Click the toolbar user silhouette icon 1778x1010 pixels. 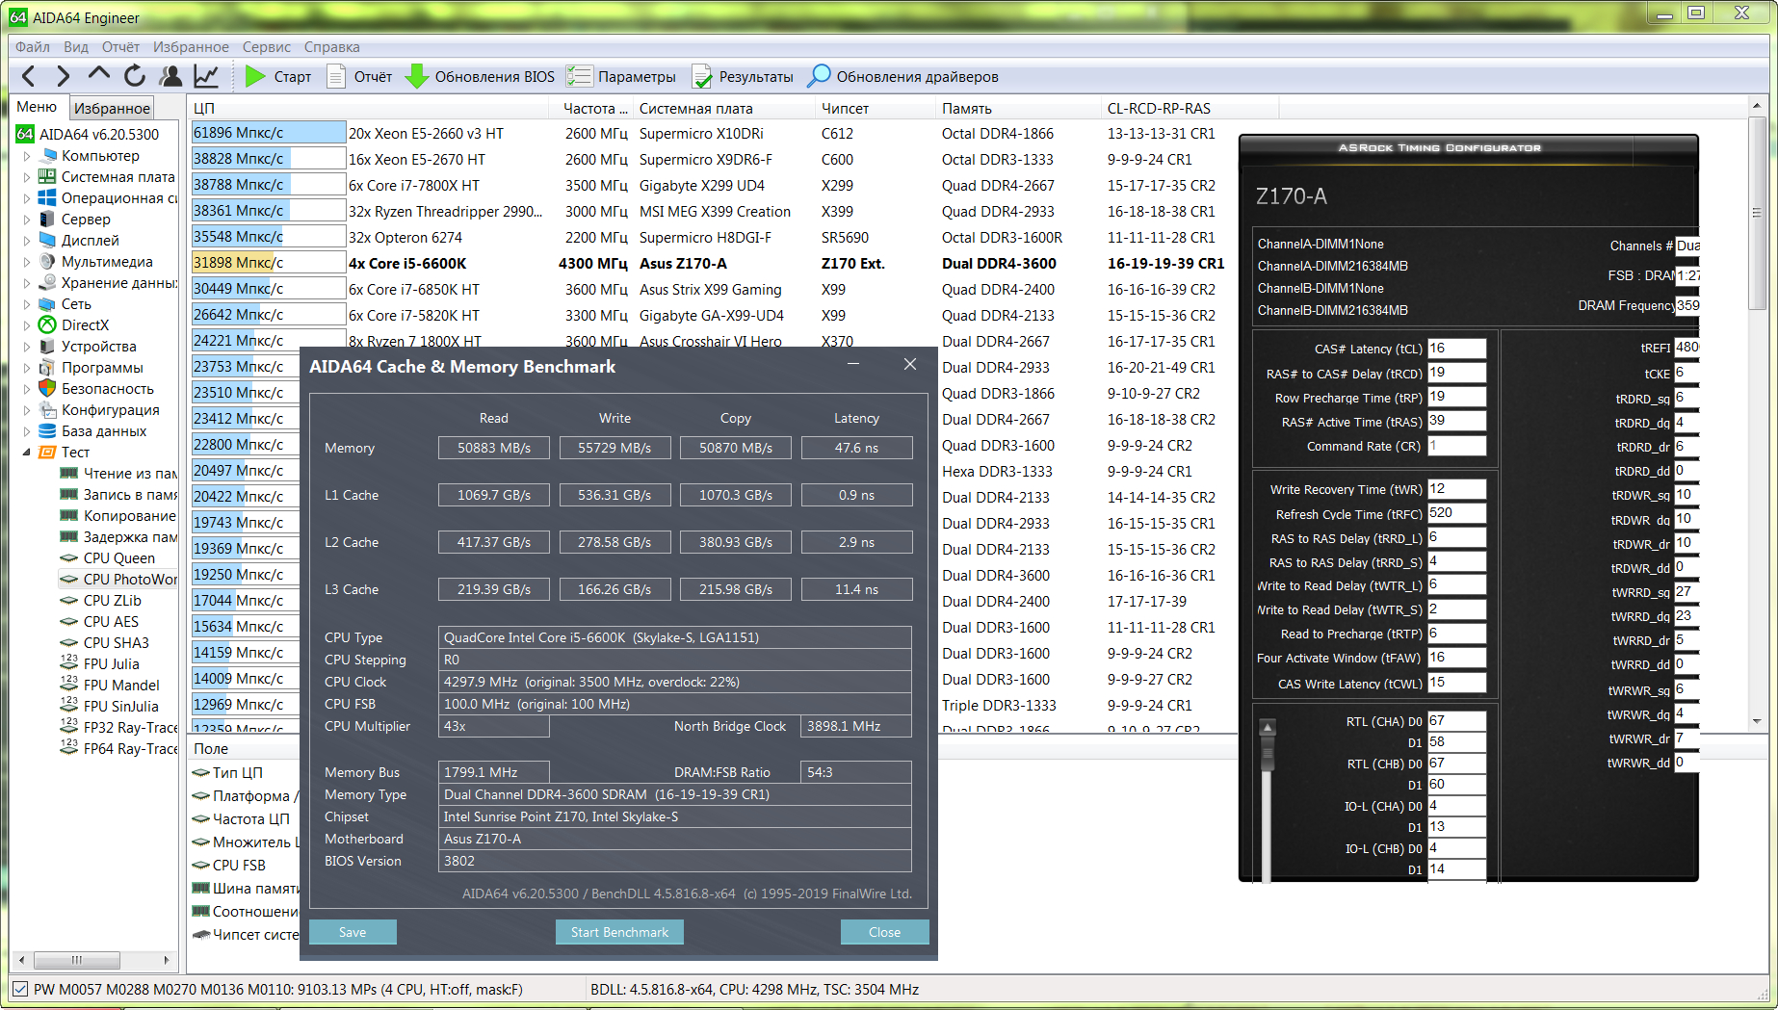170,76
